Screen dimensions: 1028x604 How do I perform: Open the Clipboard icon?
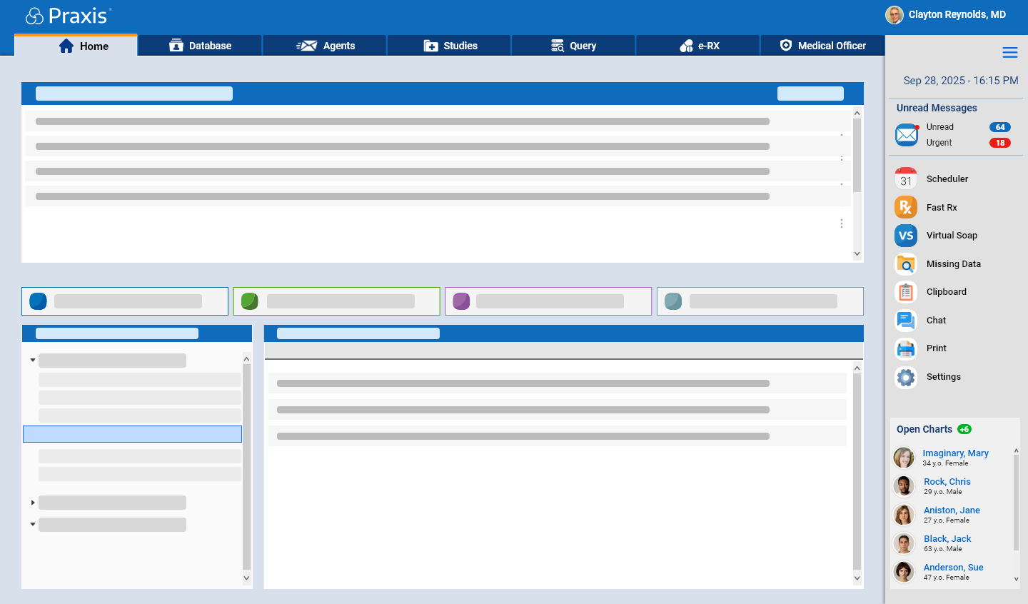[x=906, y=291]
